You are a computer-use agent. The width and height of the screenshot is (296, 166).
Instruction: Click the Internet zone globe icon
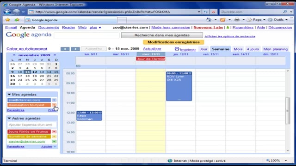click(x=170, y=161)
